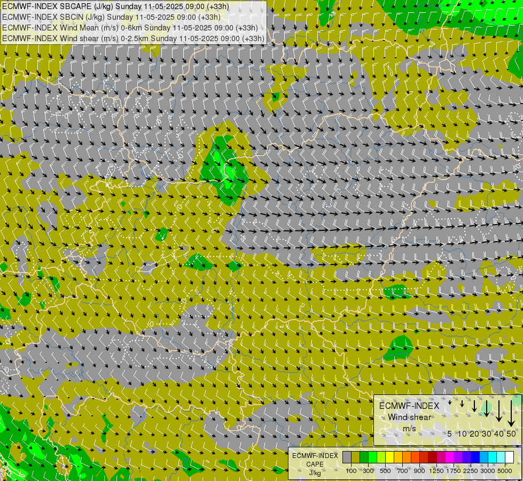Click the legend arrow above the 10 label
The image size is (523, 481).
(x=462, y=404)
